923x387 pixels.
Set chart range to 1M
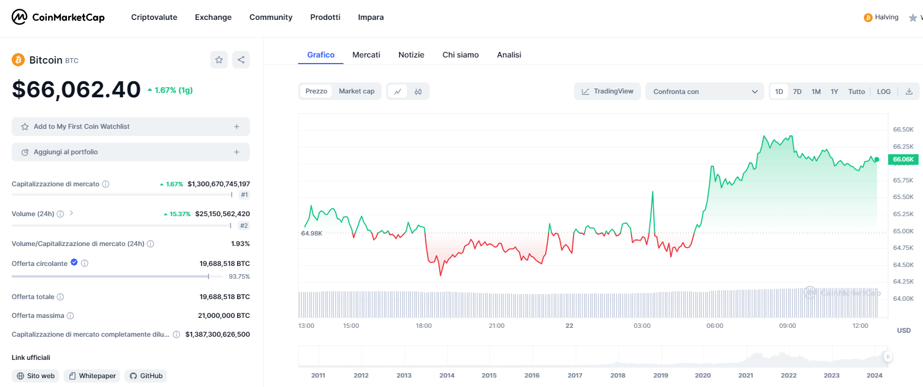[x=816, y=91]
